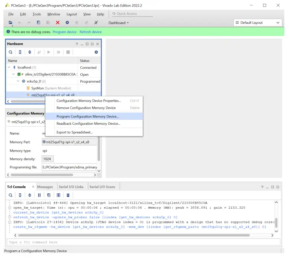Search in Hardware panel
Screen dimensions: 285x258
pyautogui.click(x=11, y=52)
